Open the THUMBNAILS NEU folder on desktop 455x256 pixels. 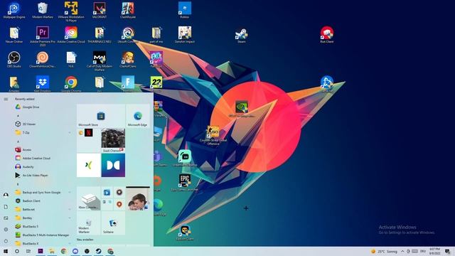coord(100,35)
